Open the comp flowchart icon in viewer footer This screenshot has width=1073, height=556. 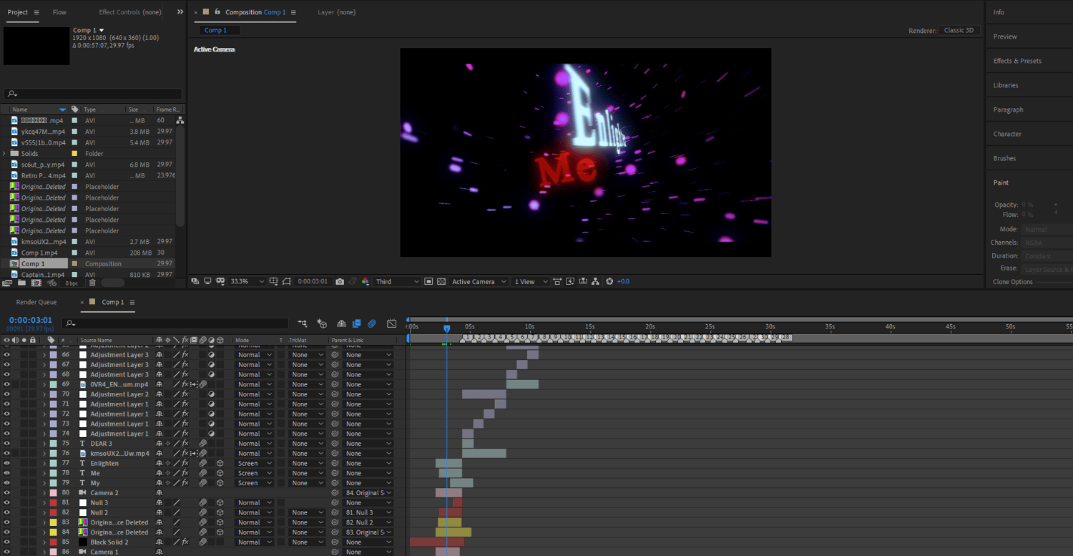[597, 282]
